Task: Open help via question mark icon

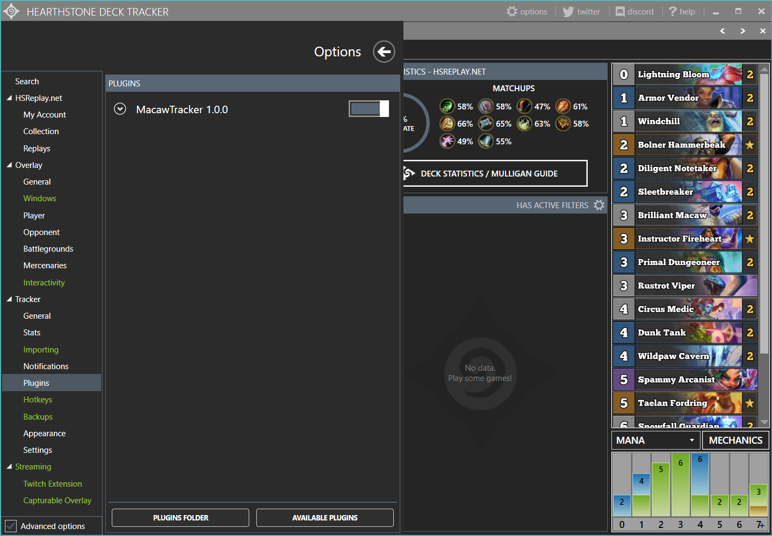Action: tap(673, 11)
